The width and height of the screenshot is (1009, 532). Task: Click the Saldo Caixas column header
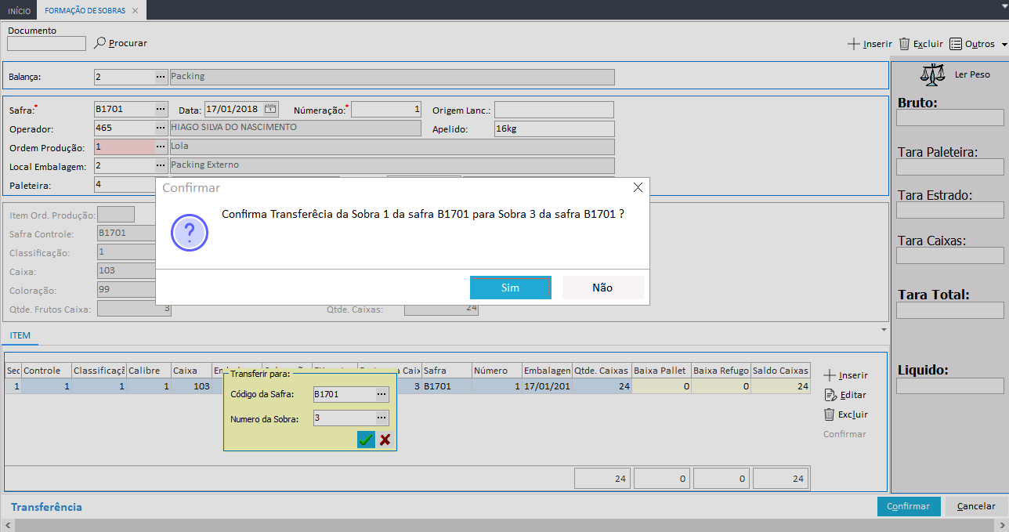coord(780,371)
